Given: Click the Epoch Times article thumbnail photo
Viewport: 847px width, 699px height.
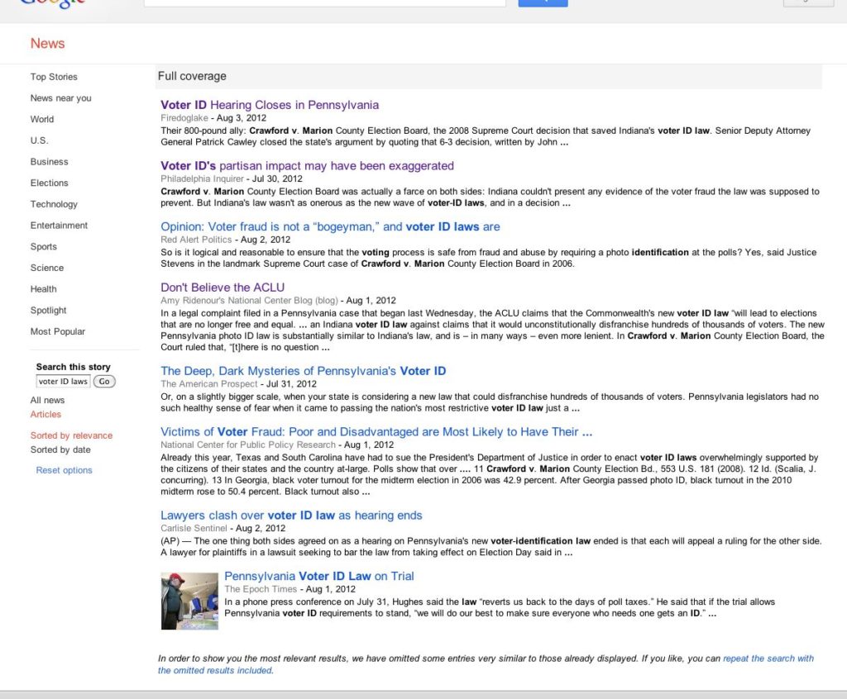Looking at the screenshot, I should [x=189, y=602].
